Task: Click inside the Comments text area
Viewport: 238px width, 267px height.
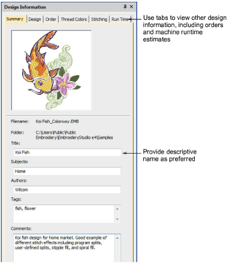Action: [64, 248]
